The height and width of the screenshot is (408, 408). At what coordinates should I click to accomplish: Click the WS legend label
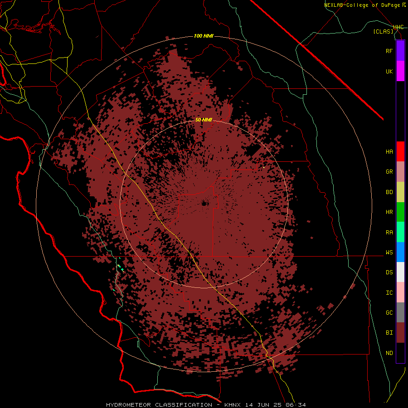(389, 252)
